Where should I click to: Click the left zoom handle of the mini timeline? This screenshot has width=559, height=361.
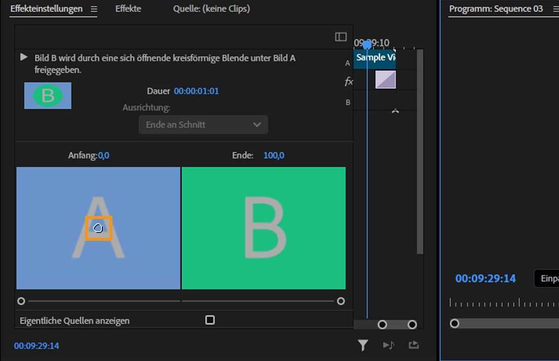382,324
